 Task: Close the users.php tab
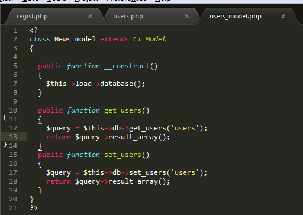[186, 16]
